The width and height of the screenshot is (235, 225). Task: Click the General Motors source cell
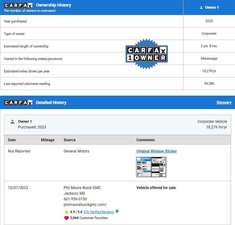[x=77, y=151]
